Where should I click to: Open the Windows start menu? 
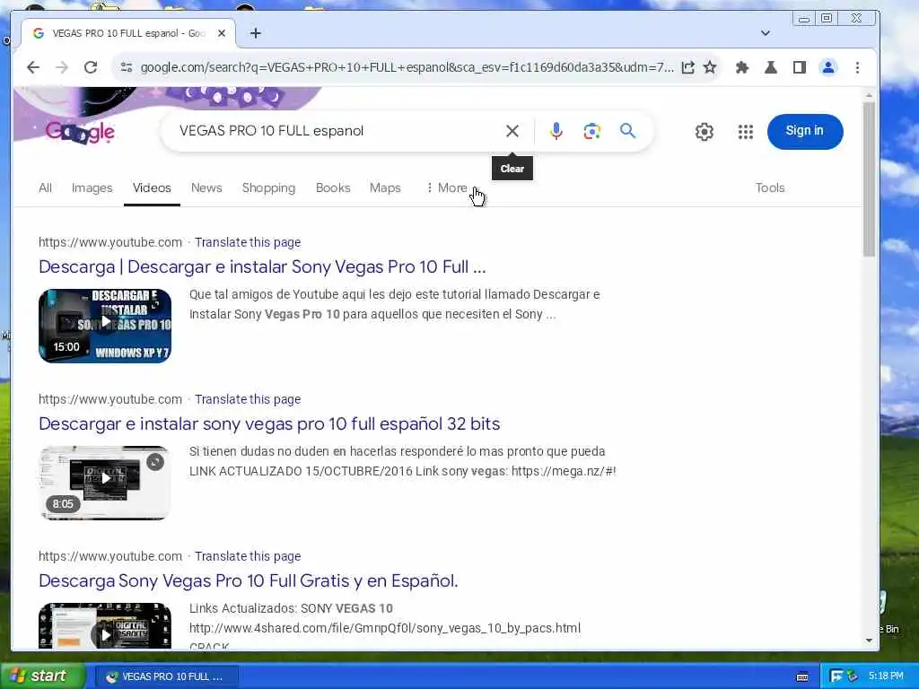point(43,676)
